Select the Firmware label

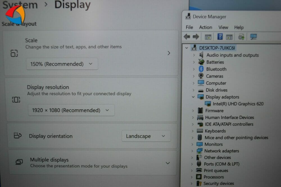click(x=214, y=111)
